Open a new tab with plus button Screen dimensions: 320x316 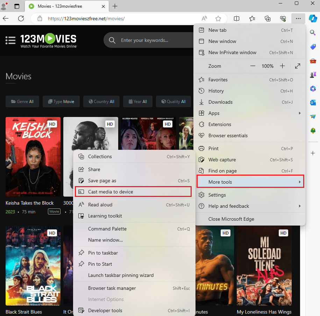115,6
